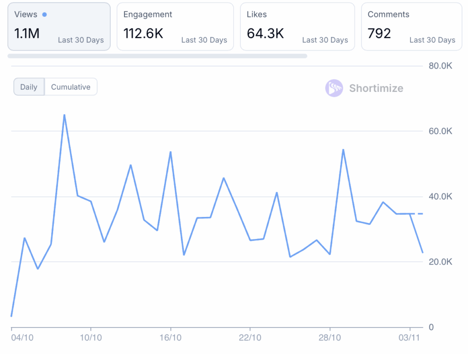Screen dimensions: 468x354
Task: Select the Views metric card
Action: (x=59, y=26)
